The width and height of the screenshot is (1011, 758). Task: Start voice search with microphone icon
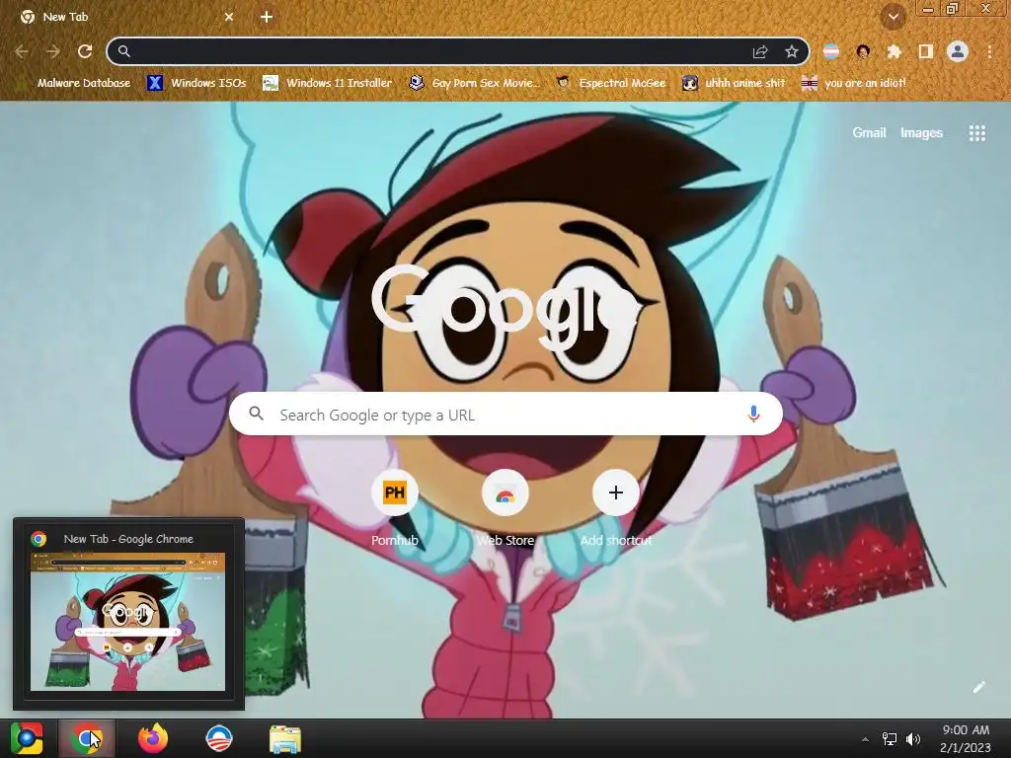[753, 414]
